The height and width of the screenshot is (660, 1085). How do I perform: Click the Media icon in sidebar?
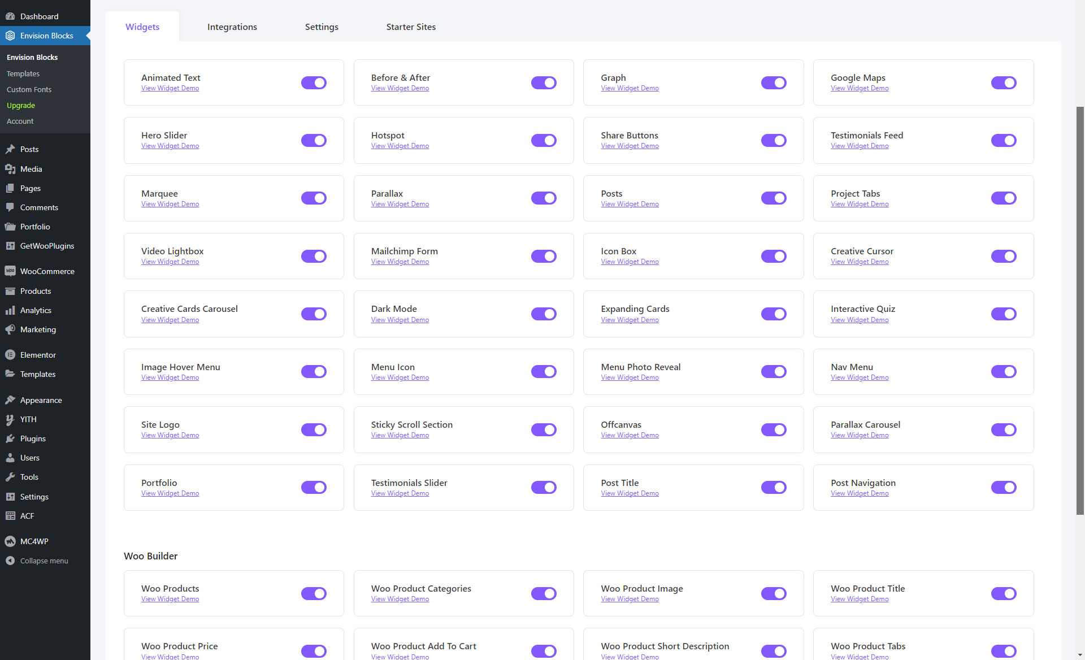point(10,168)
